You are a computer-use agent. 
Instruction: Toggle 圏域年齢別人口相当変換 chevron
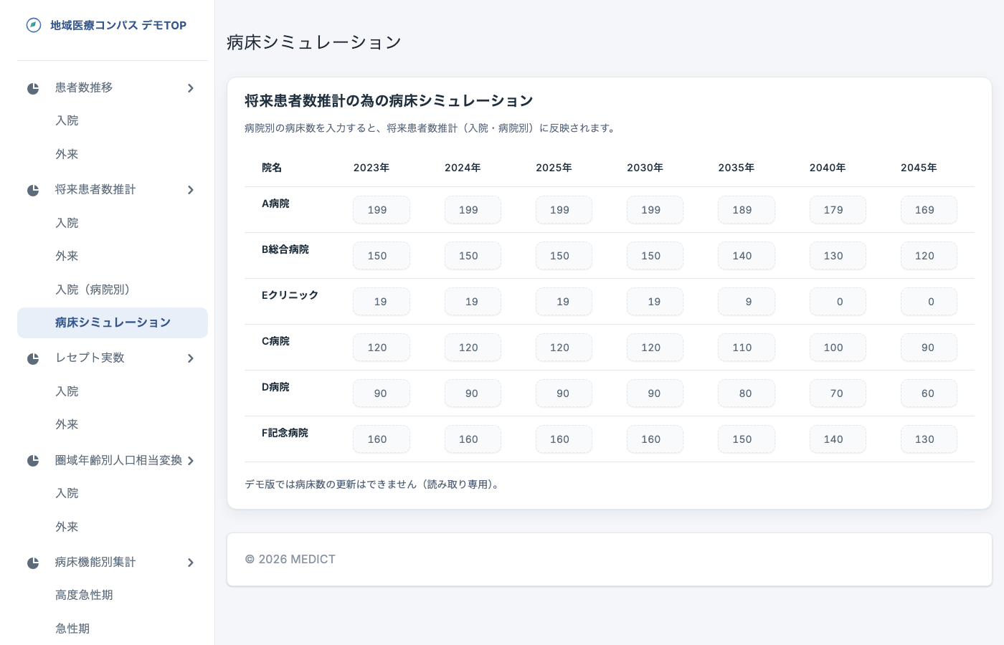point(191,461)
